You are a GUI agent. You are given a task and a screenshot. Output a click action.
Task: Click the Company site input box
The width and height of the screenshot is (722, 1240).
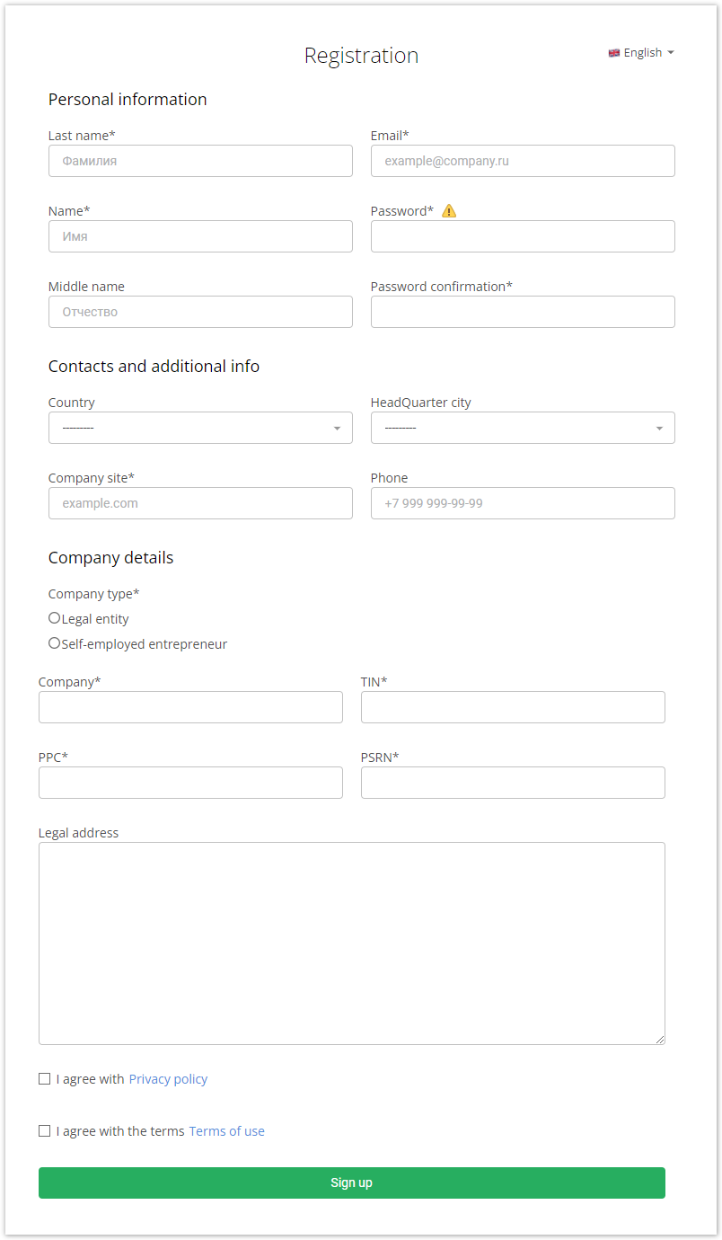point(200,503)
